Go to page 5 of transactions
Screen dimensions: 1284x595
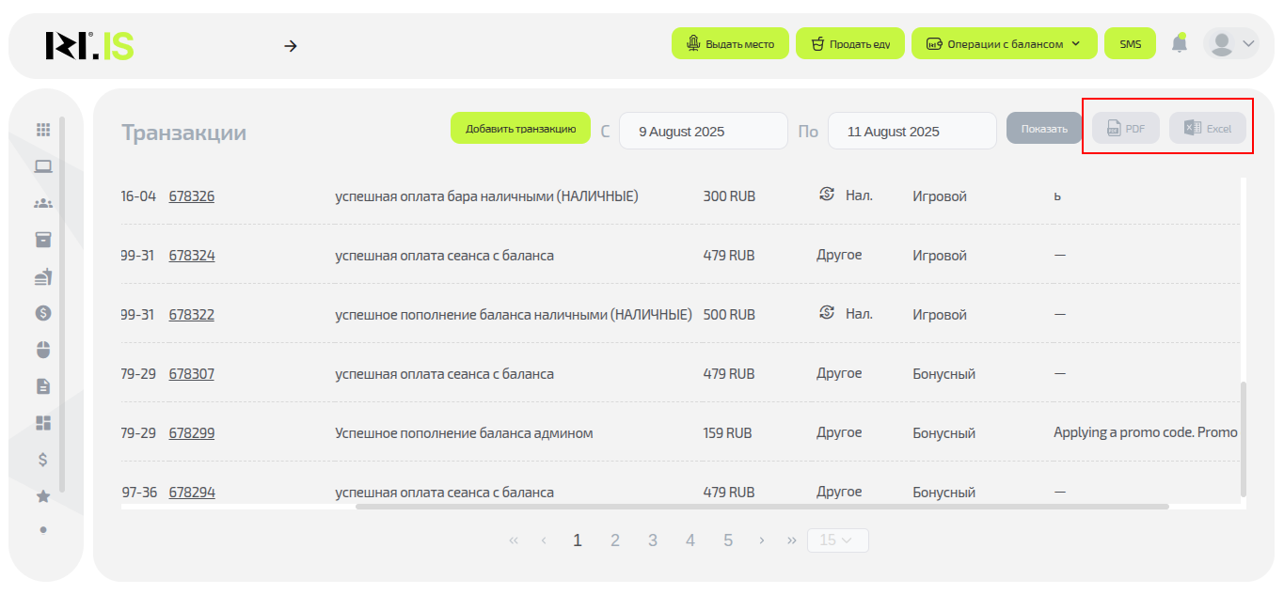point(728,540)
